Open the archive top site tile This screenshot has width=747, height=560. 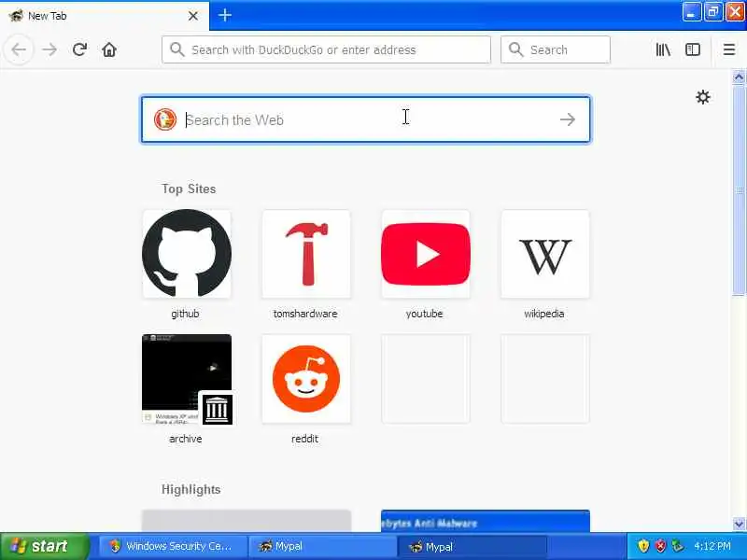187,379
